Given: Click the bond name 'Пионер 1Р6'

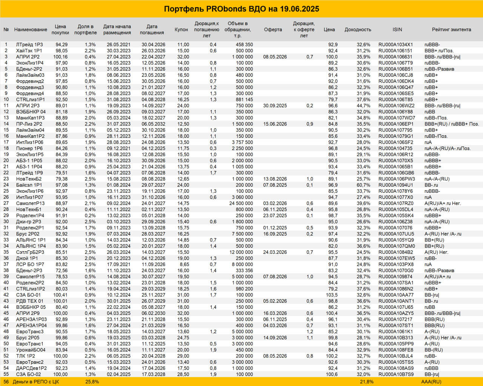Looking at the screenshot, I should click(x=29, y=148).
